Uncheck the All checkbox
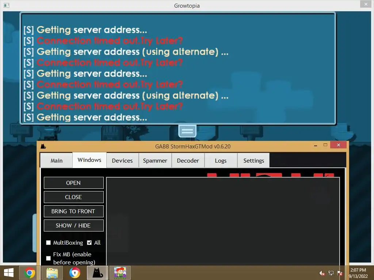Viewport: 374px width, 280px height. tap(89, 242)
